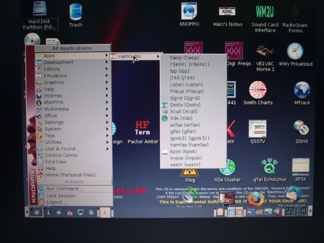Expand the Lost & Found submenu arrow
Screen dimensions: 324x243
107,149
